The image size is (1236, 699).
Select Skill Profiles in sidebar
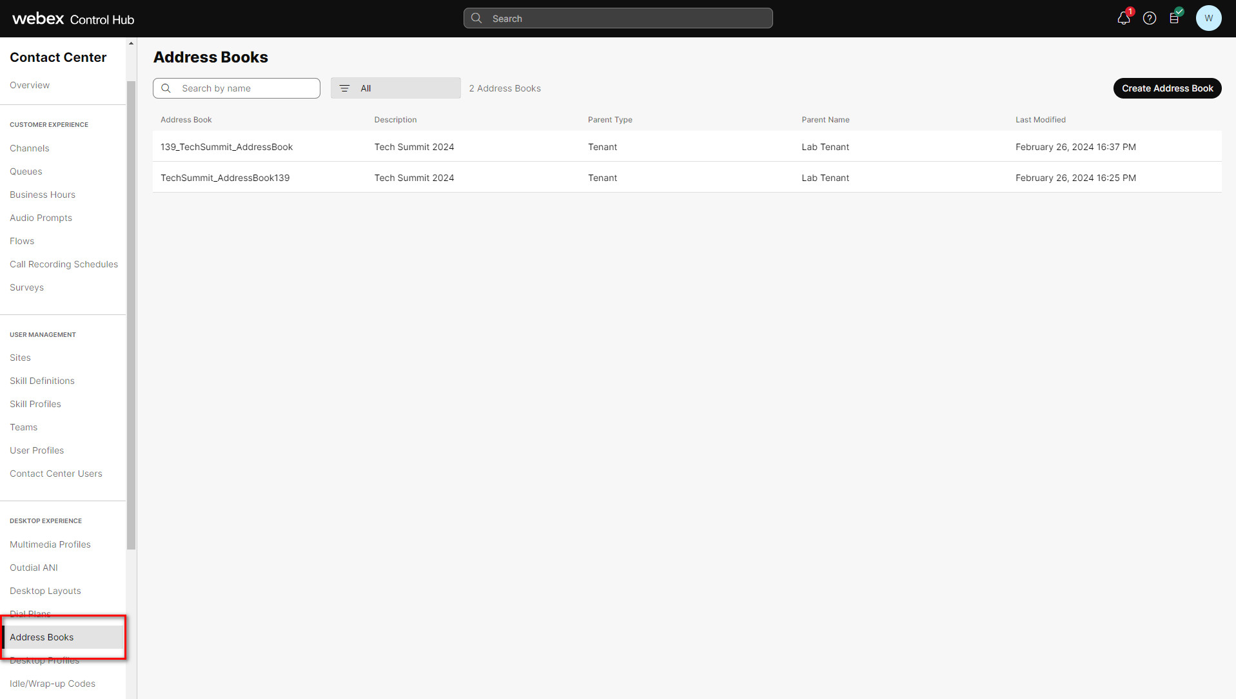point(35,404)
